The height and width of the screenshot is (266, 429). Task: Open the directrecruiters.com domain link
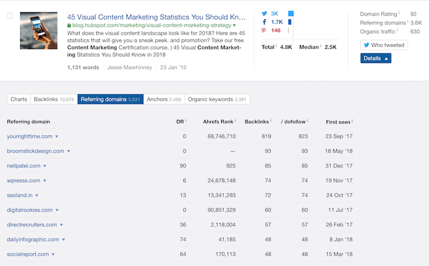(x=32, y=225)
